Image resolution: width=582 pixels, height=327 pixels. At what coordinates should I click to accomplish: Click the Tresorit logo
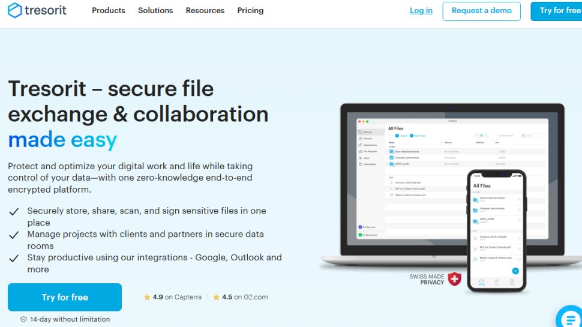[x=37, y=10]
